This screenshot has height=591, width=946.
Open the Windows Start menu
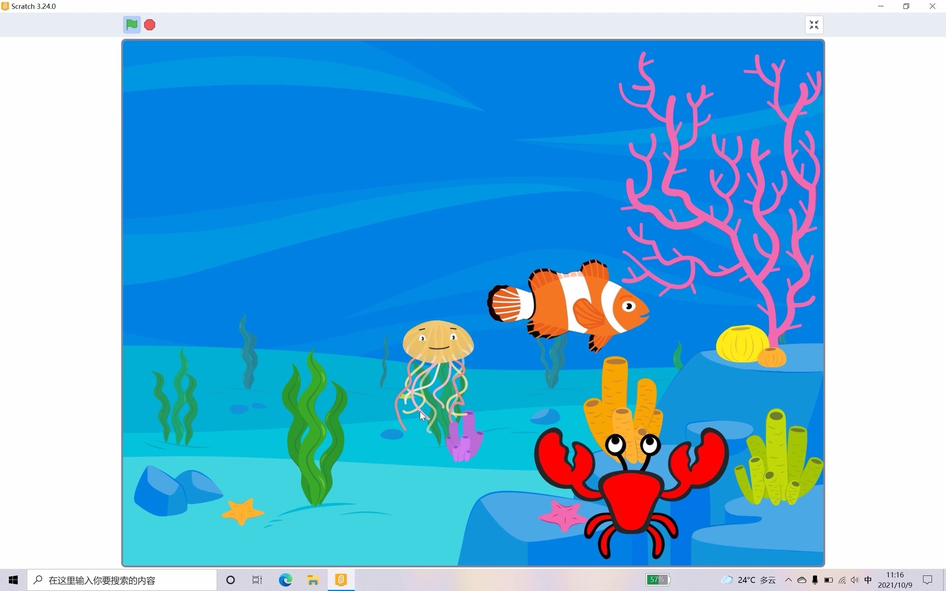click(x=13, y=580)
